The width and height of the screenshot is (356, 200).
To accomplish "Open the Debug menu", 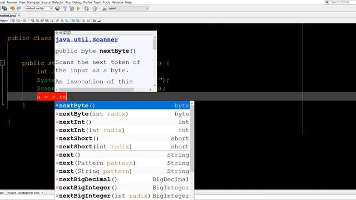I will point(77,2).
